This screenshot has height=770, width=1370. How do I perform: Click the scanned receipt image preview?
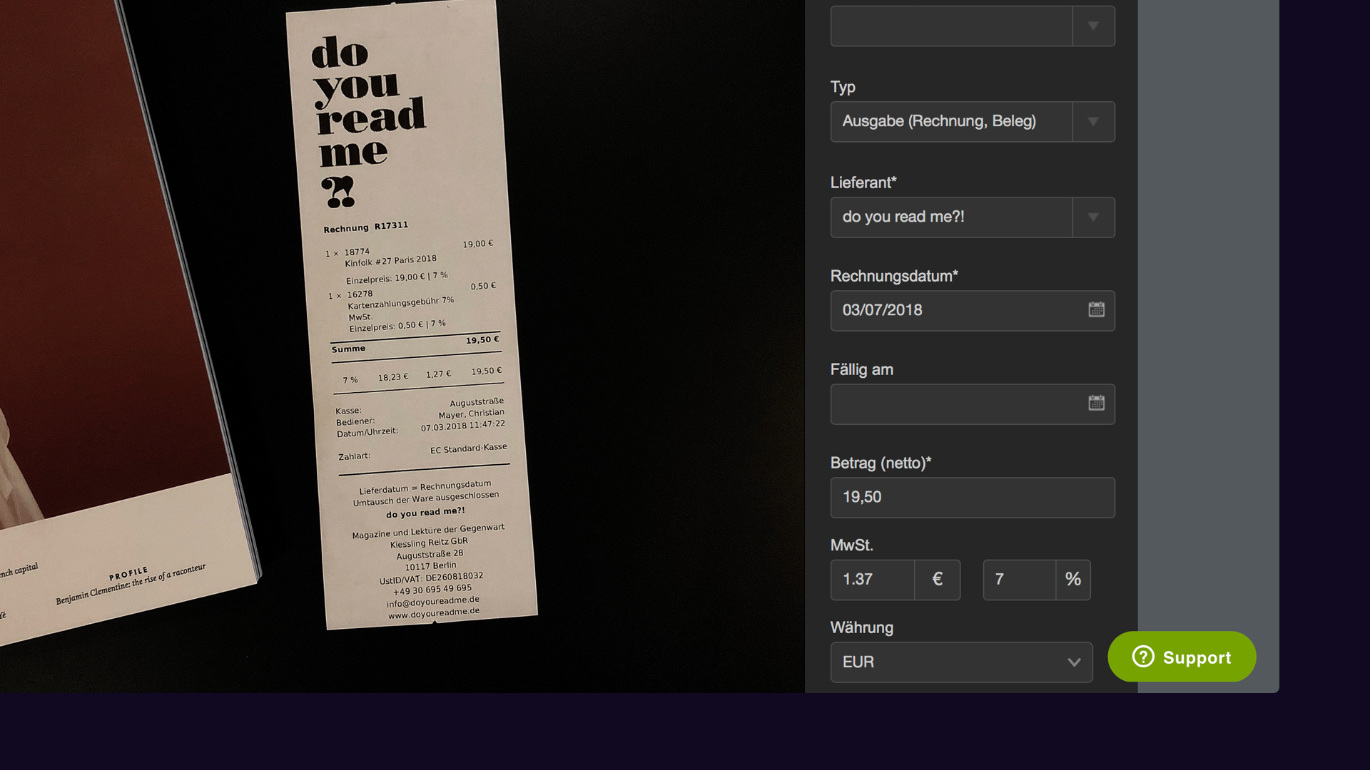(411, 314)
